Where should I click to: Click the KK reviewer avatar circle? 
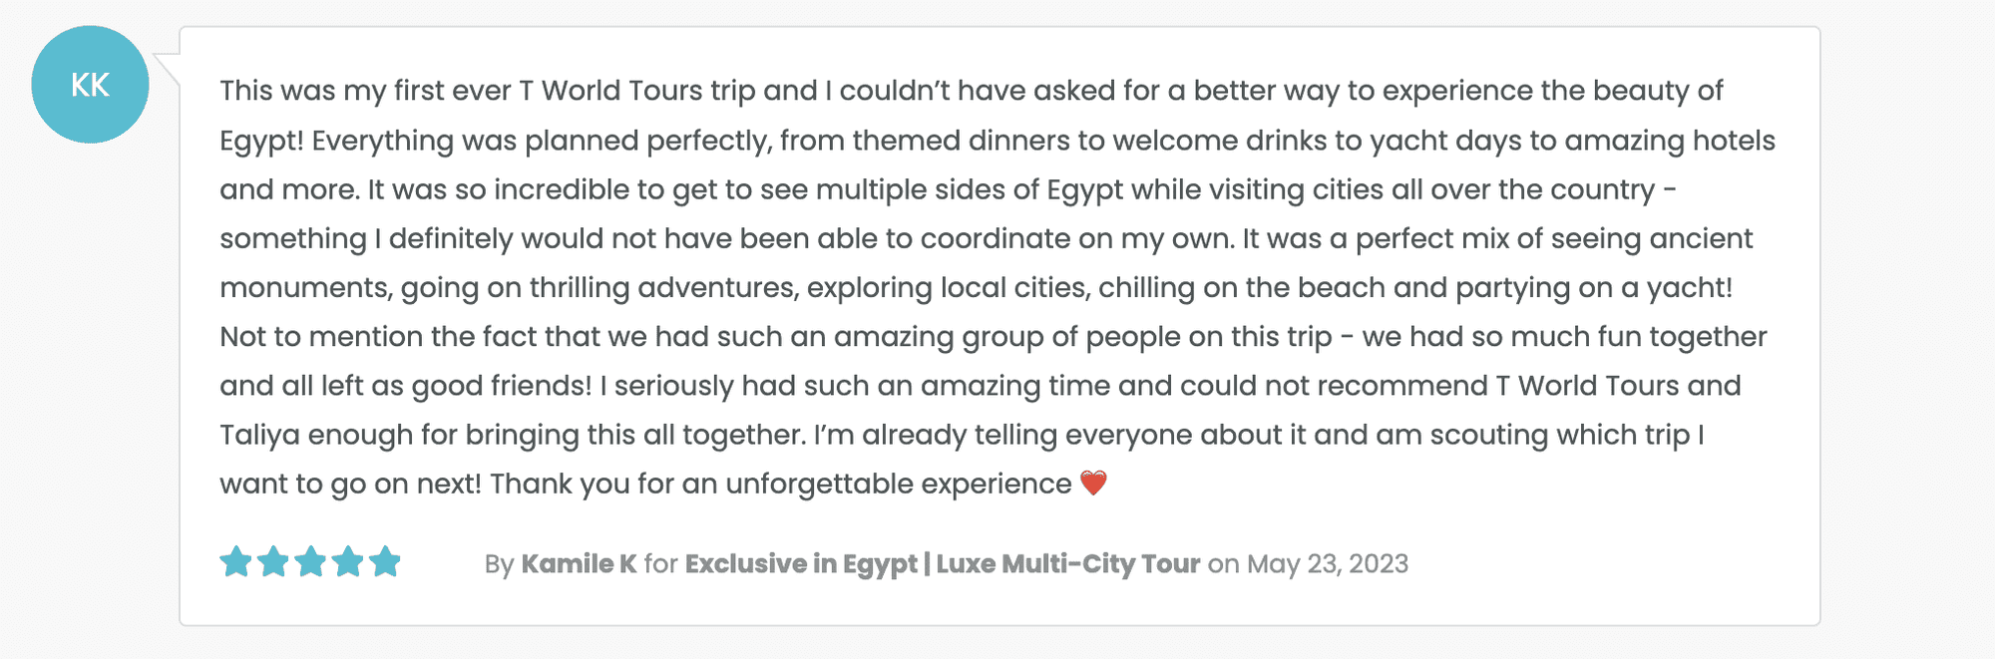tap(90, 85)
